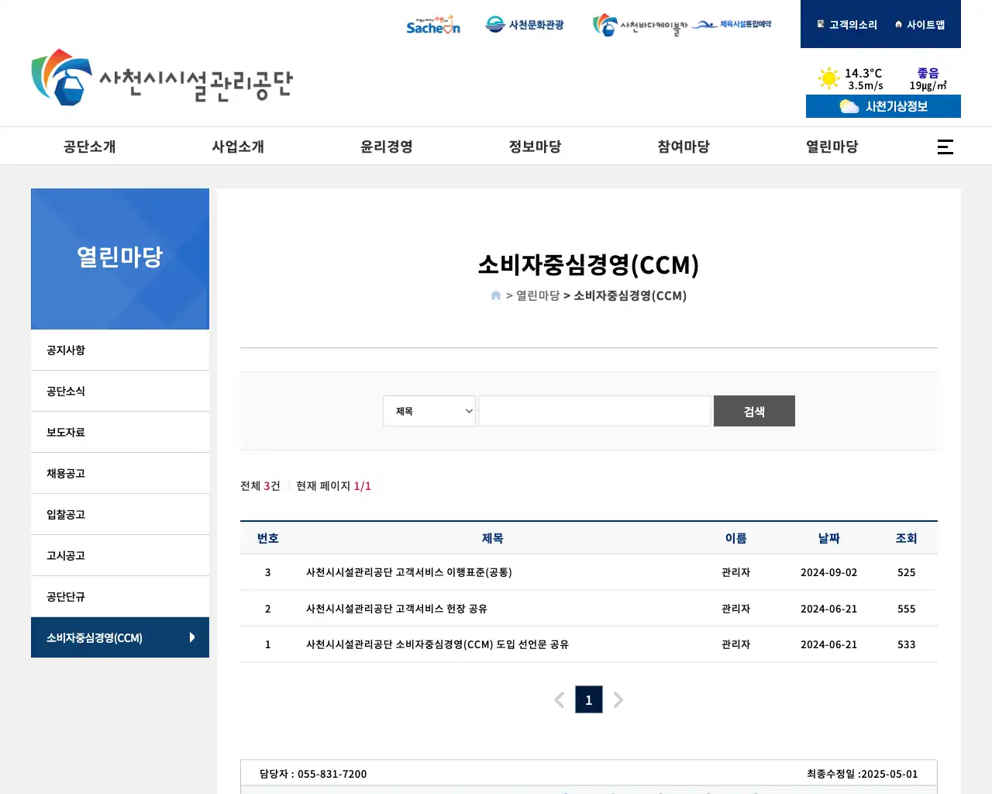Screen dimensions: 992x794
Task: Click 최종수정일 :2025-05-01 text
Action: click(x=863, y=774)
